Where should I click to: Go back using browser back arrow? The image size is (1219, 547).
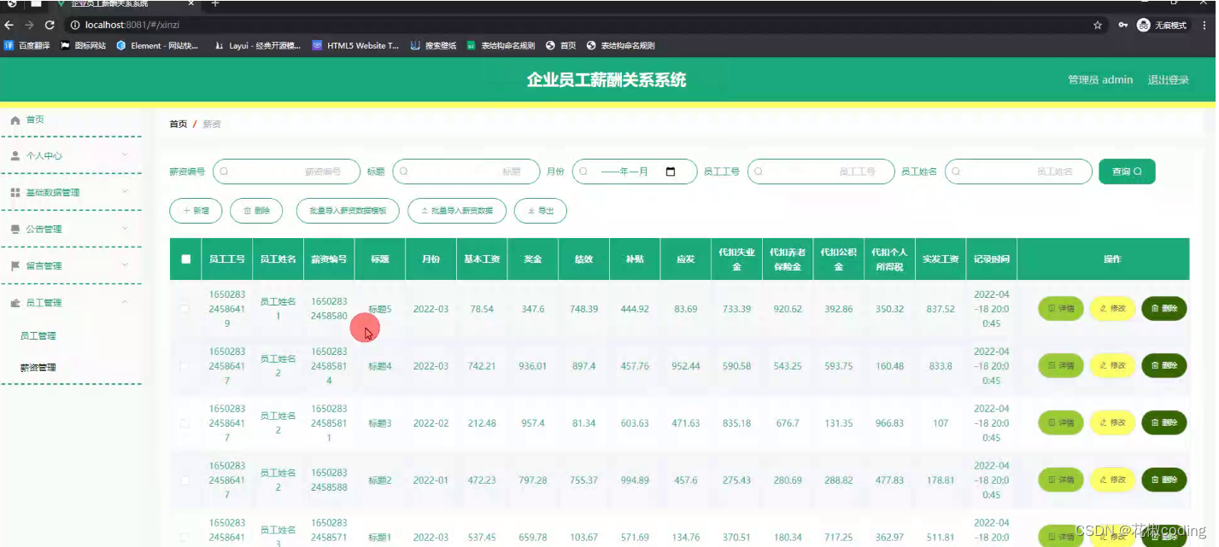[x=9, y=26]
